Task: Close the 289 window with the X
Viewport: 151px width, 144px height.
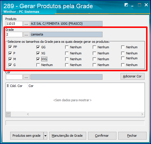Action: (146, 5)
